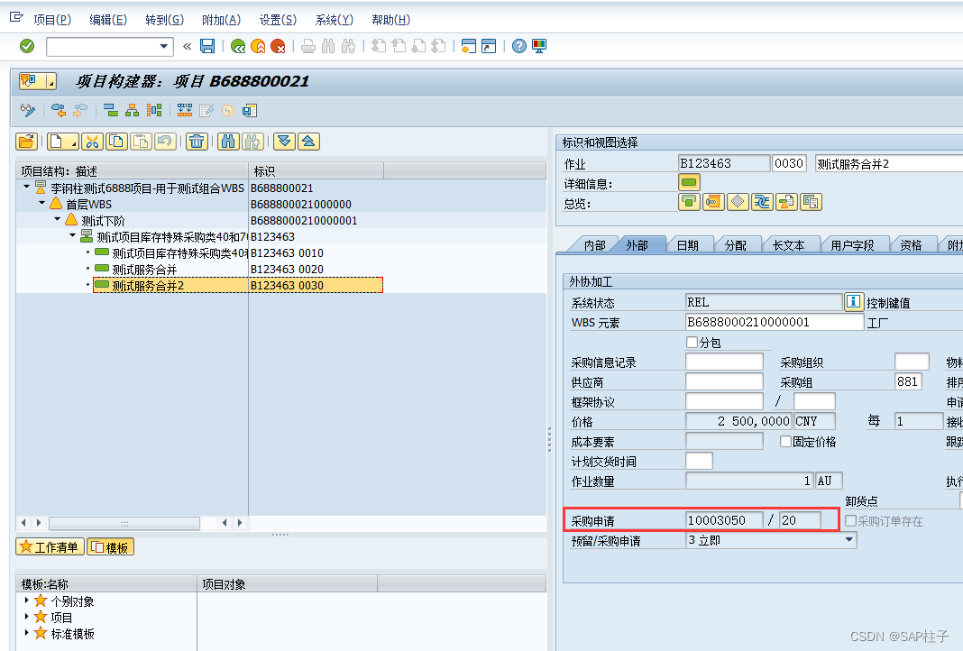Click the 模板 button

111,547
